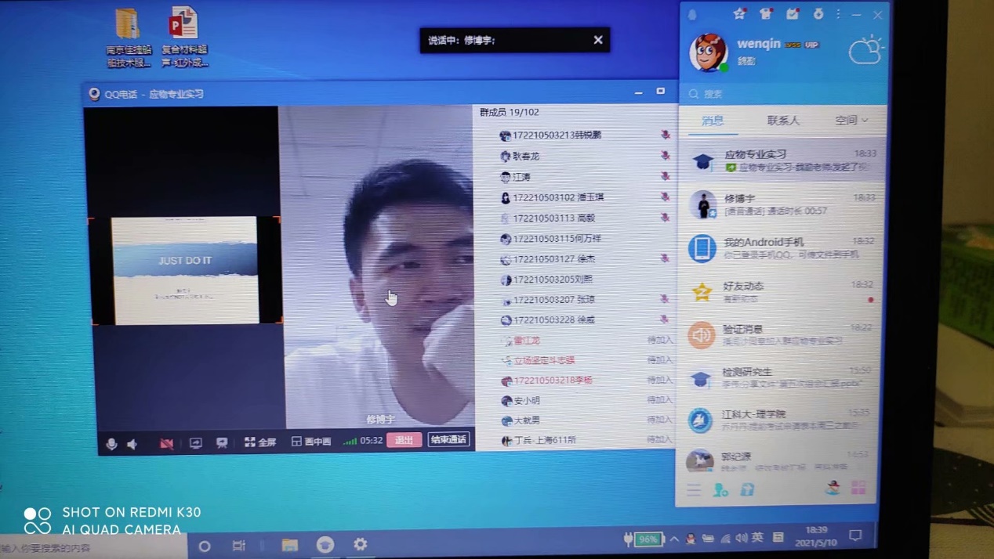Expand the 空间 dropdown arrow
The width and height of the screenshot is (994, 559).
(x=865, y=121)
